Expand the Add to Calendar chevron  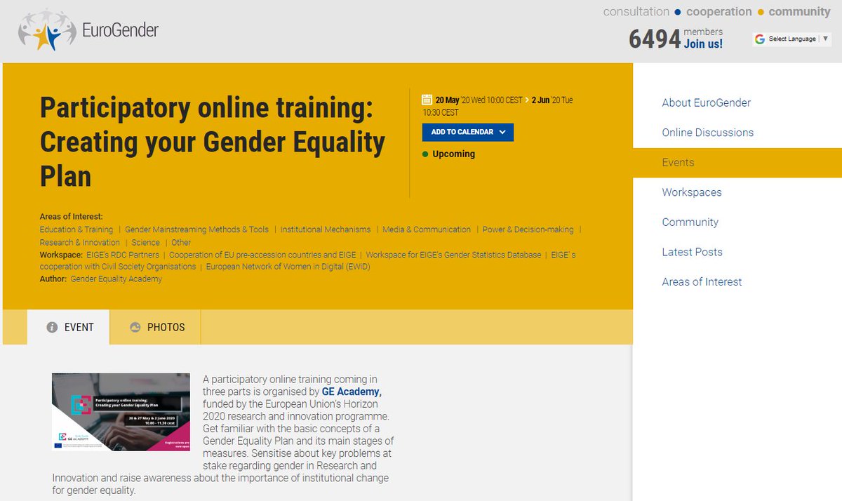[502, 132]
